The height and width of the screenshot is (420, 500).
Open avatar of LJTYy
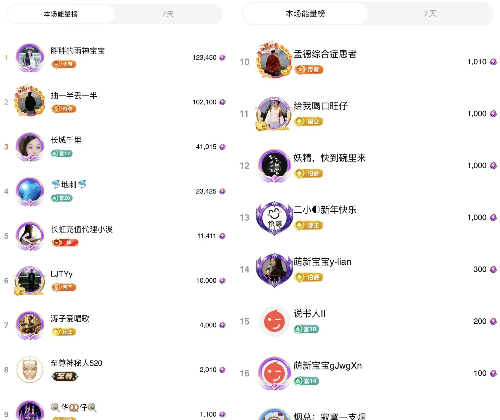(30, 281)
